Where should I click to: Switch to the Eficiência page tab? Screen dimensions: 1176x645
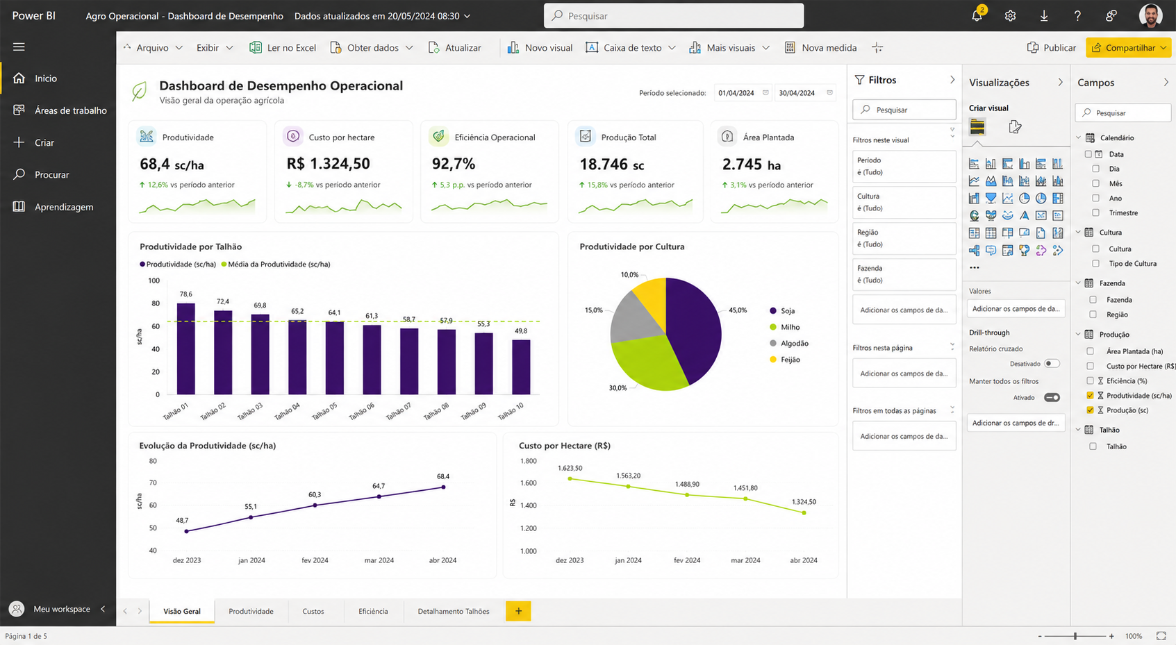(x=373, y=611)
